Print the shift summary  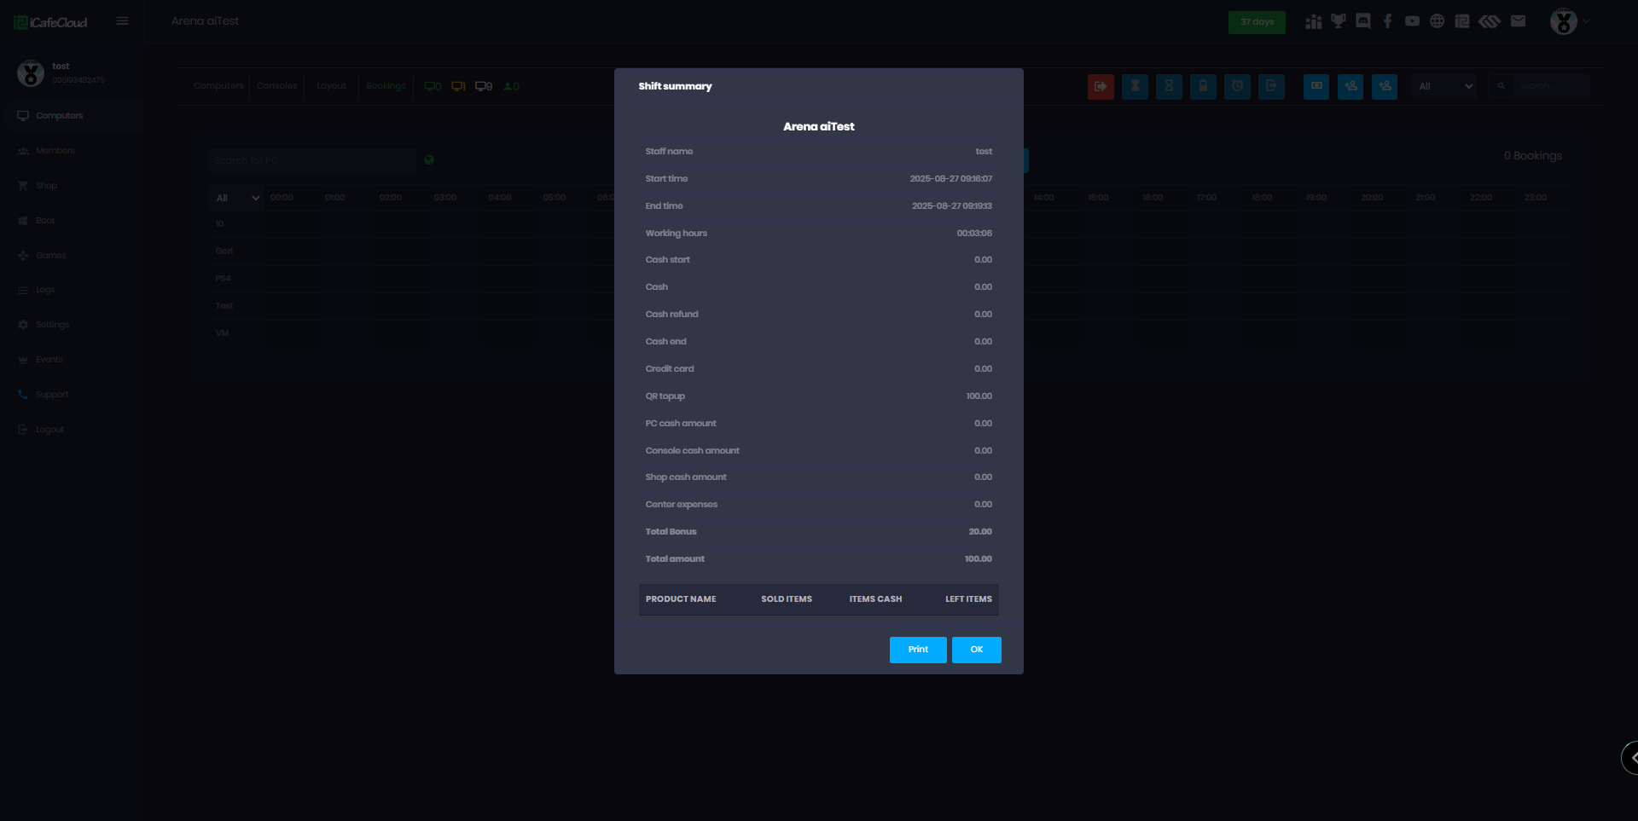pyautogui.click(x=918, y=650)
